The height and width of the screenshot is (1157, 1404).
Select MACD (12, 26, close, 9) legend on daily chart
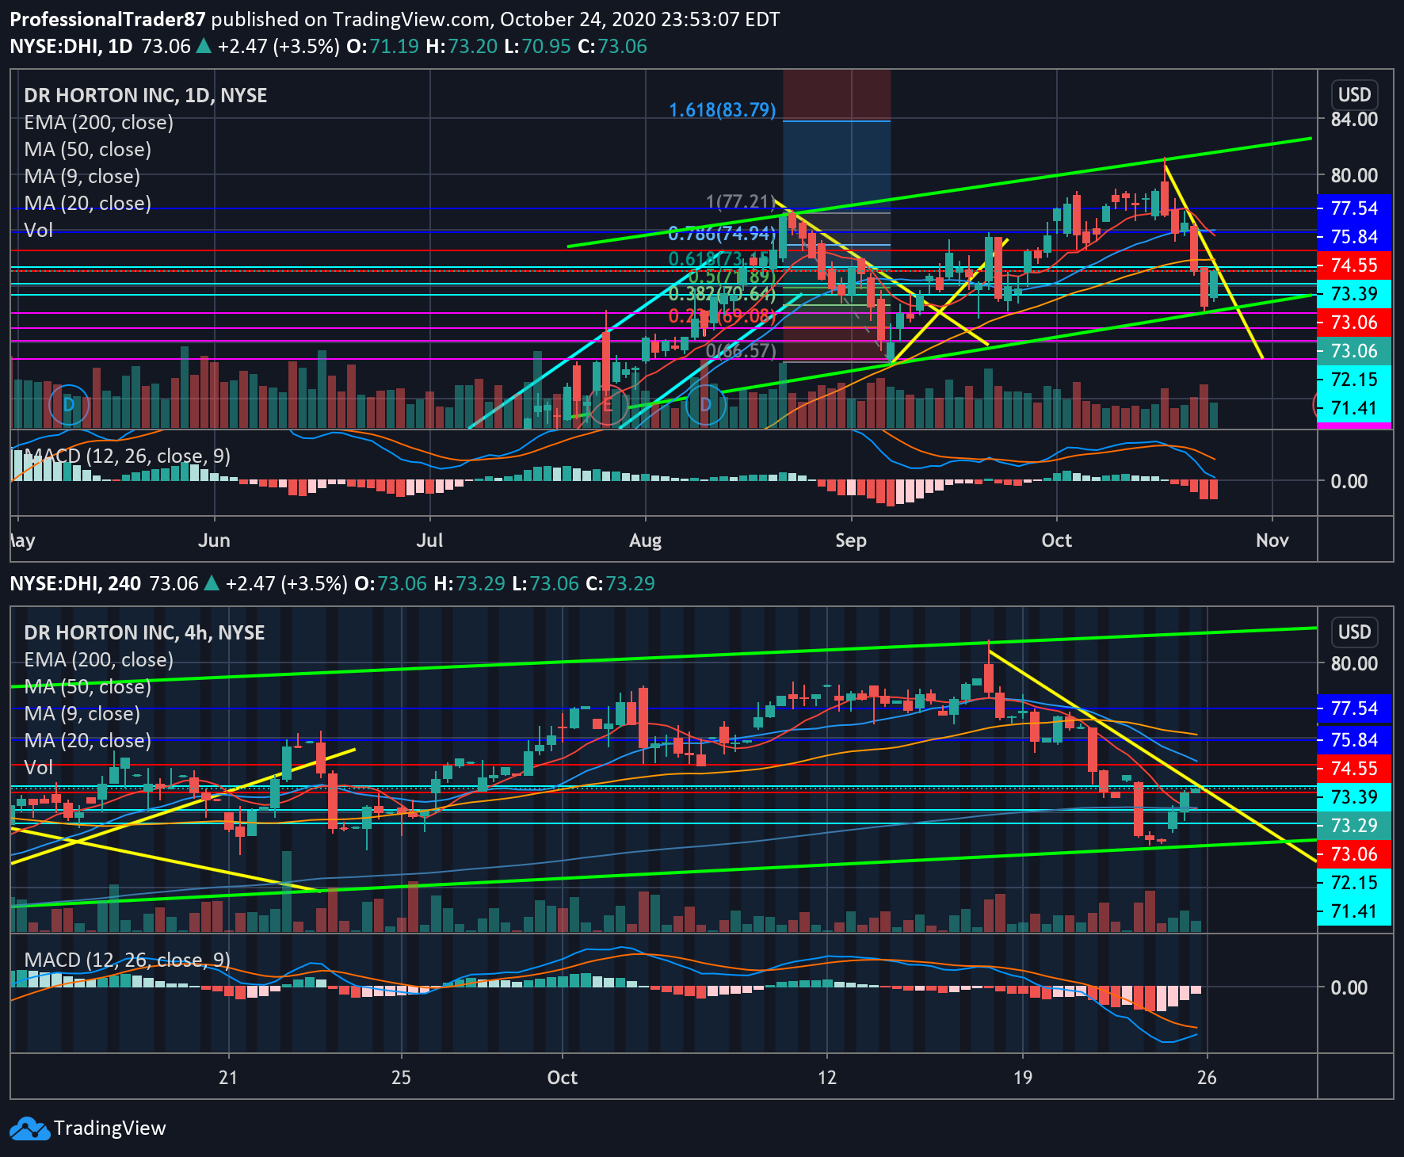(x=128, y=456)
